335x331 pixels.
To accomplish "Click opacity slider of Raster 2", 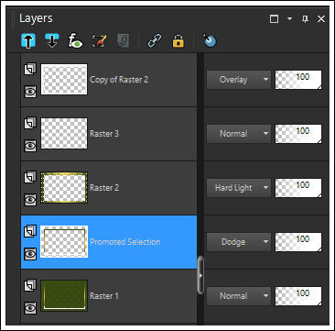I will pos(298,188).
